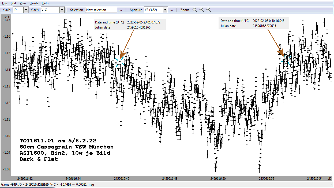
Task: Click the zoom in magnifier icon
Action: [x=209, y=10]
